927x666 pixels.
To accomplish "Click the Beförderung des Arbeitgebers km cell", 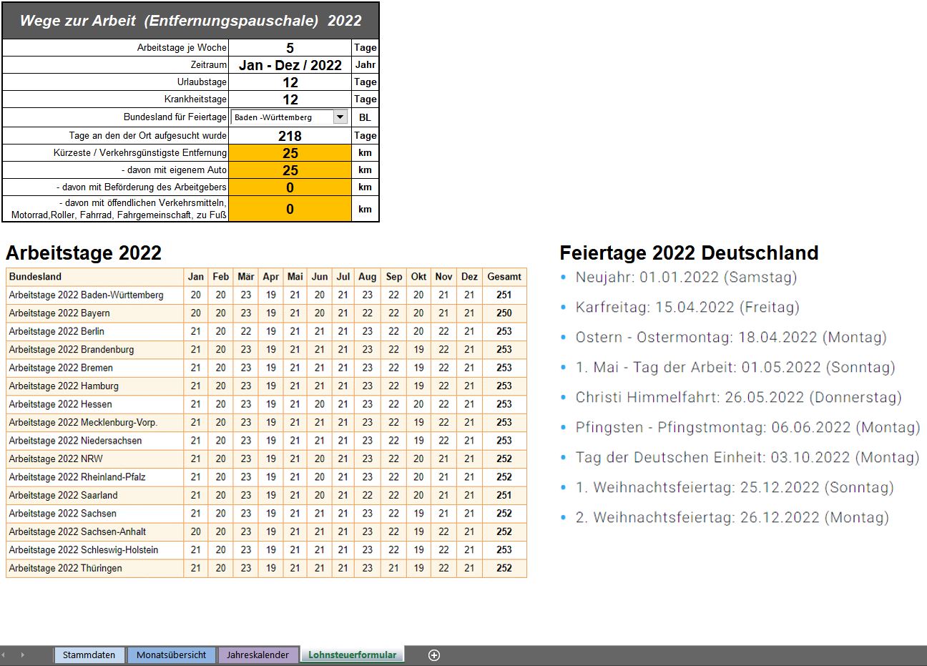I will 290,187.
